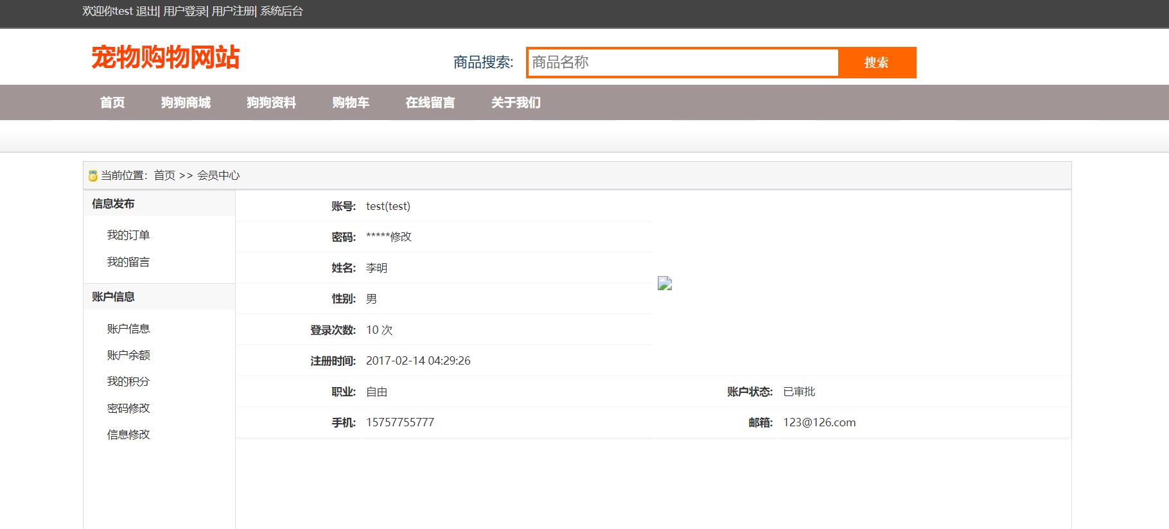Open 我的留言 in the sidebar
This screenshot has height=529, width=1169.
128,262
